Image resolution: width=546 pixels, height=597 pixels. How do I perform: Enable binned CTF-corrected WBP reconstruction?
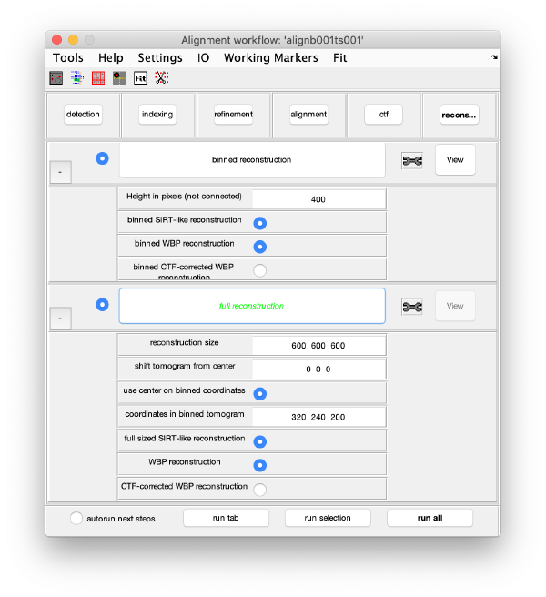(260, 270)
